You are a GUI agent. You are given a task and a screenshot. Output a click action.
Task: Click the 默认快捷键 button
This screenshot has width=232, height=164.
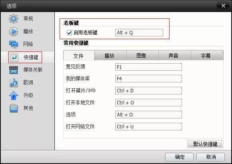(205, 144)
